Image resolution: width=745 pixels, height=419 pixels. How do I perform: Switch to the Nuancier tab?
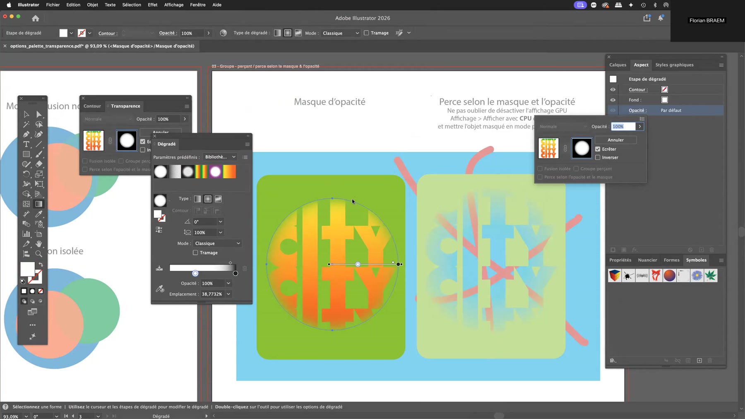coord(647,260)
